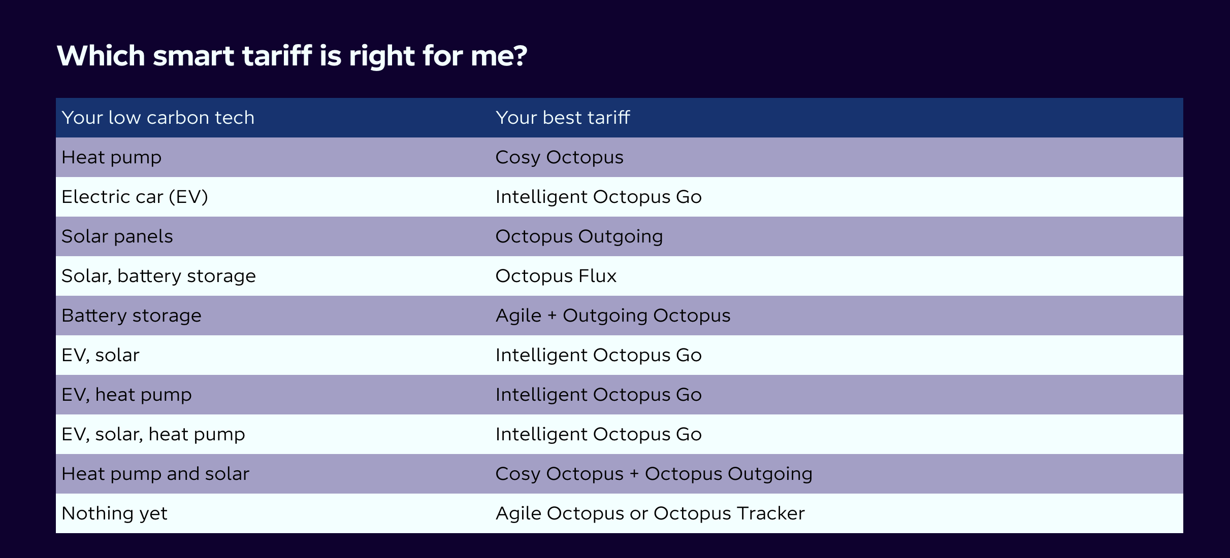This screenshot has width=1230, height=558.
Task: Open the Cosy Octopus tariff cell
Action: pos(559,158)
